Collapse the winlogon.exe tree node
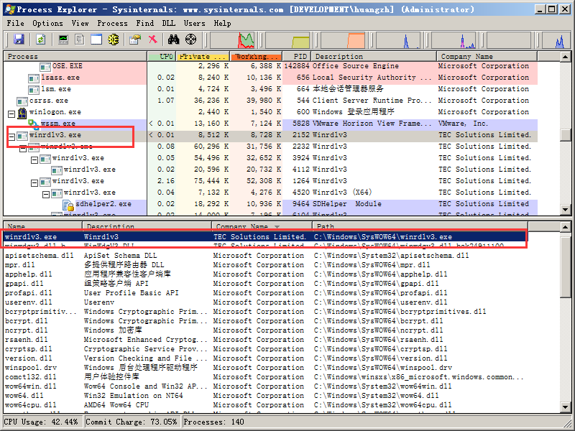This screenshot has width=575, height=431. 11,114
